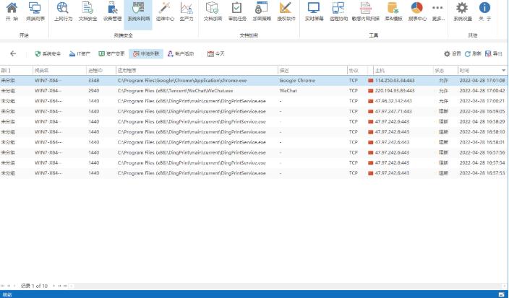The height and width of the screenshot is (298, 509).
Task: Open 设备管理 device management icon
Action: point(112,10)
